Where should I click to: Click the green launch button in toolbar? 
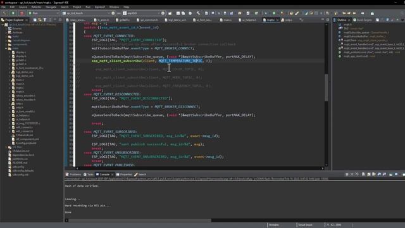pyautogui.click(x=13, y=13)
